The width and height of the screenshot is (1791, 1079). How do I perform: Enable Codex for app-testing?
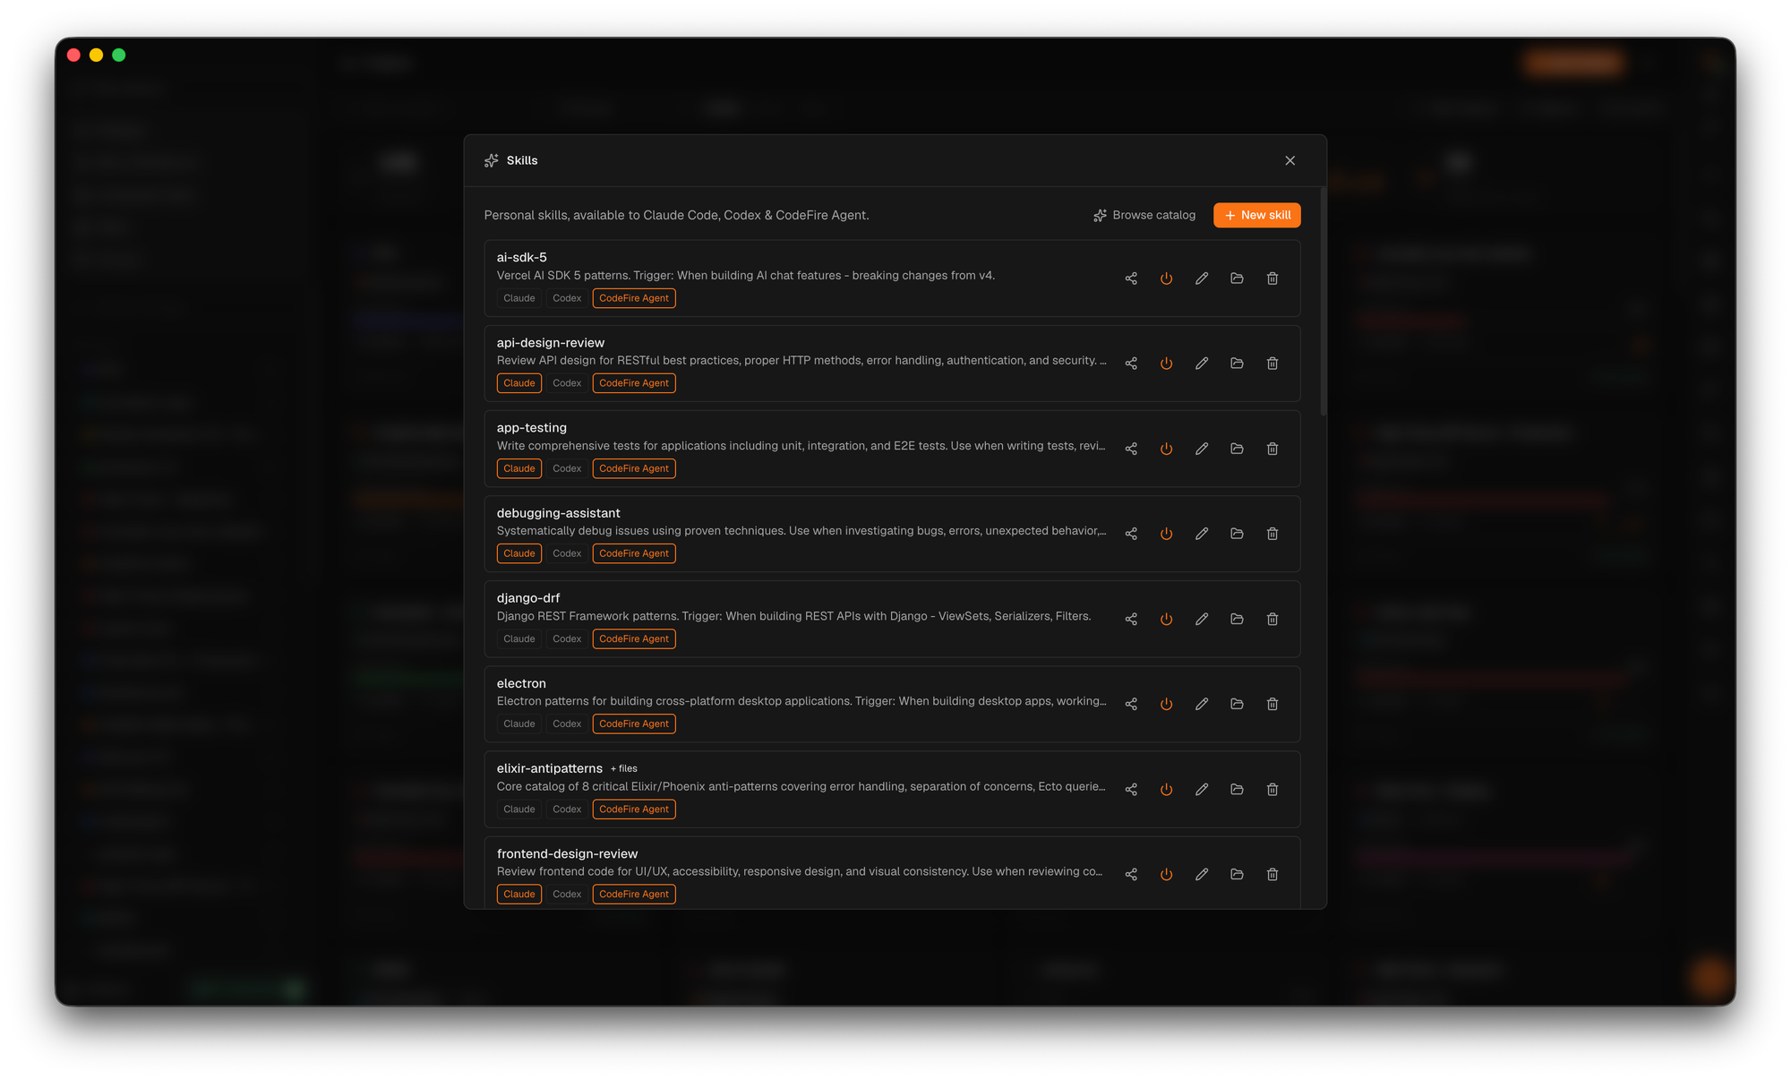pos(567,468)
